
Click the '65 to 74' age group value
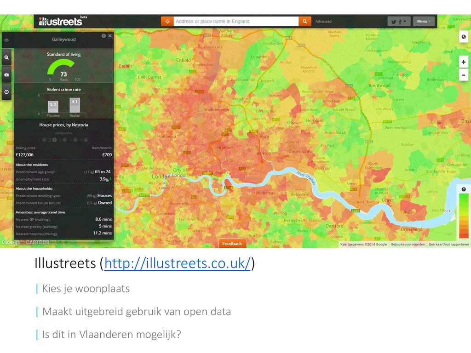(x=103, y=172)
